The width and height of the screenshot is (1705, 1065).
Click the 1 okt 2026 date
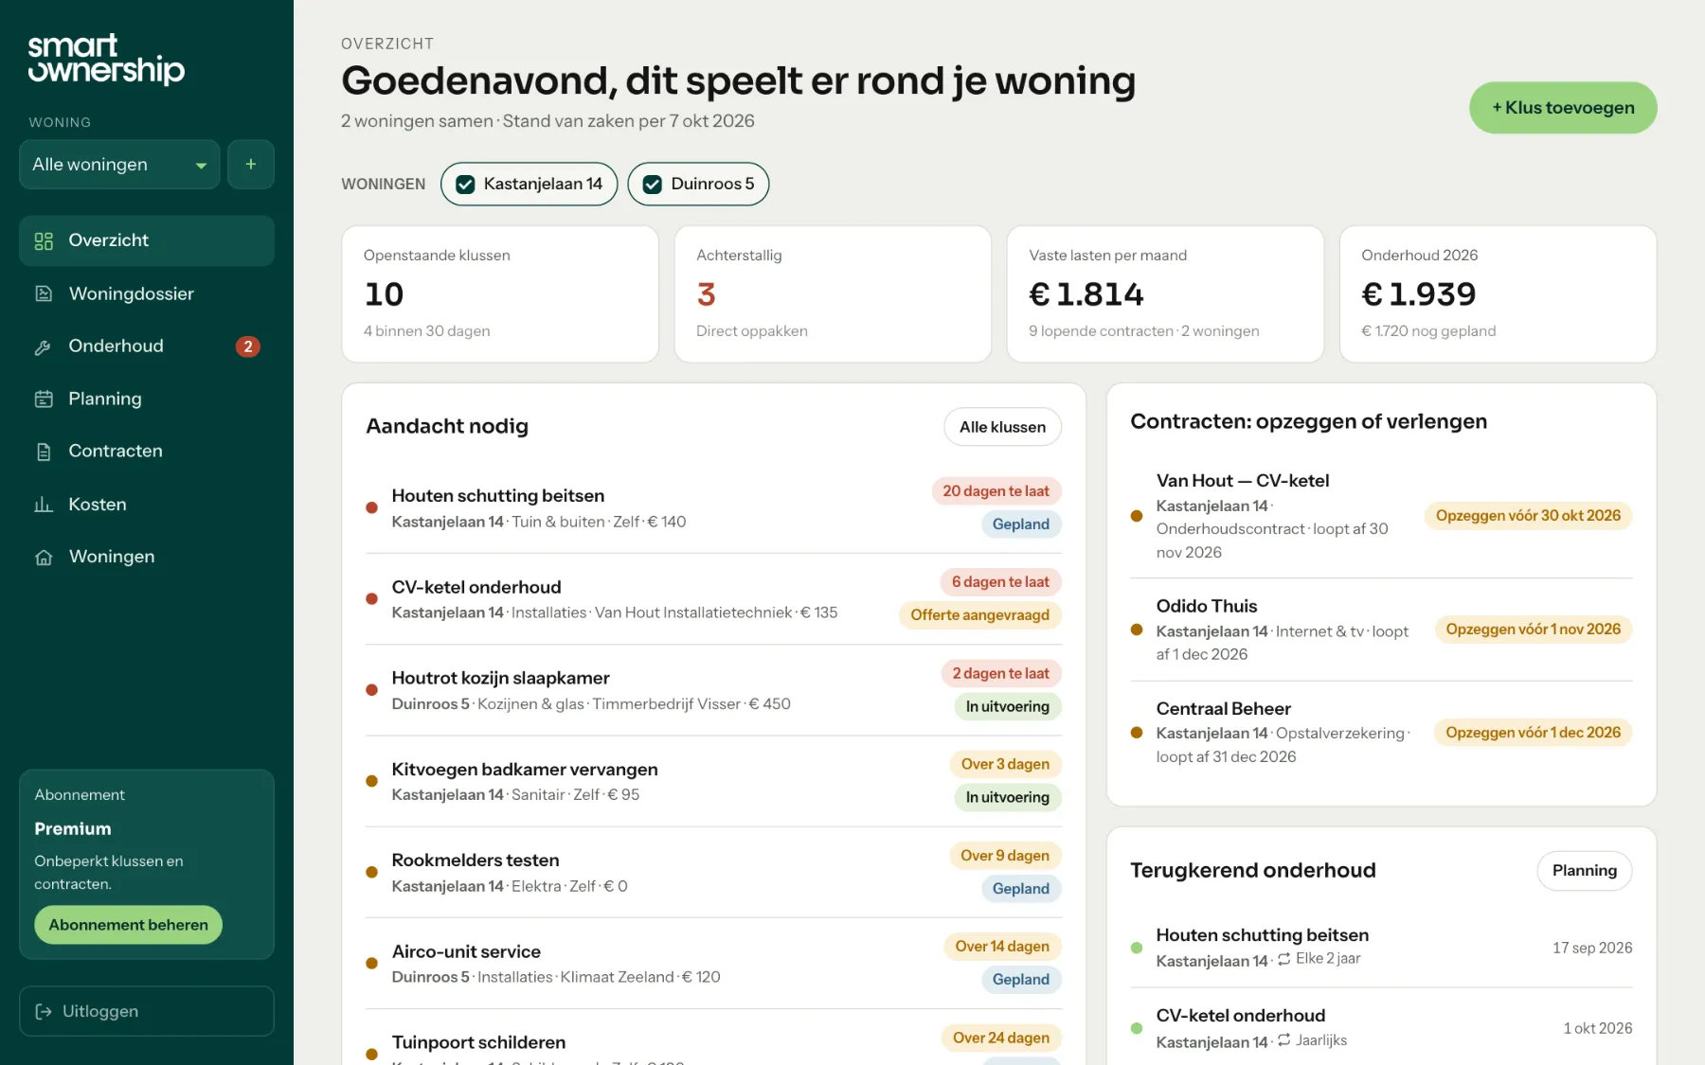coord(1598,1028)
